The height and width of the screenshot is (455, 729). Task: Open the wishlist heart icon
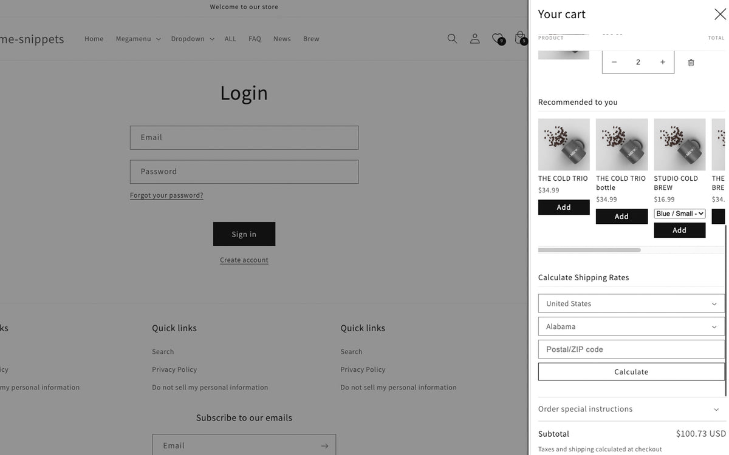pyautogui.click(x=498, y=39)
